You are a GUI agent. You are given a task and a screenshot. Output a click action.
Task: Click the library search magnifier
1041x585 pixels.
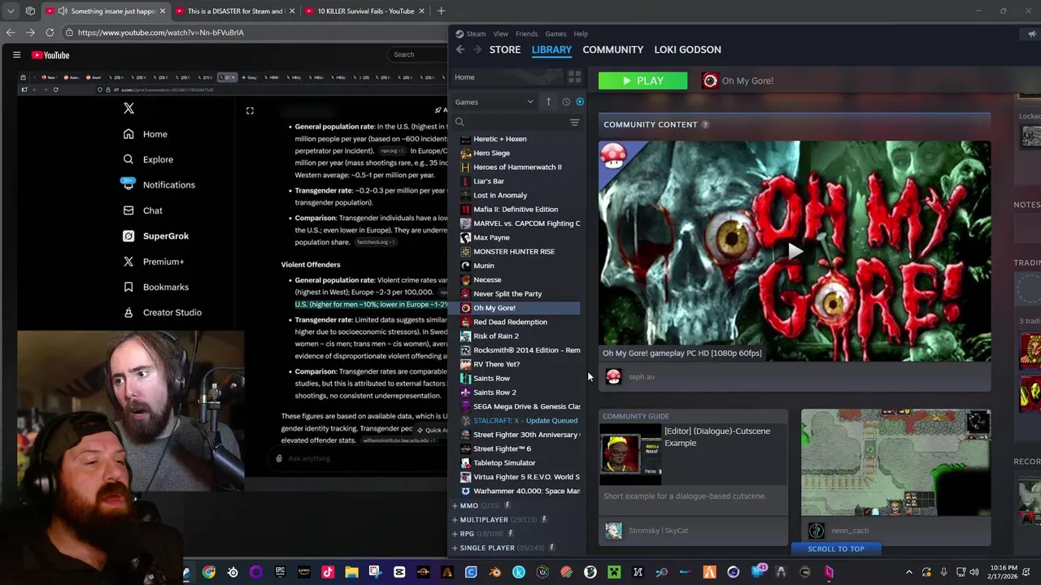click(x=460, y=122)
